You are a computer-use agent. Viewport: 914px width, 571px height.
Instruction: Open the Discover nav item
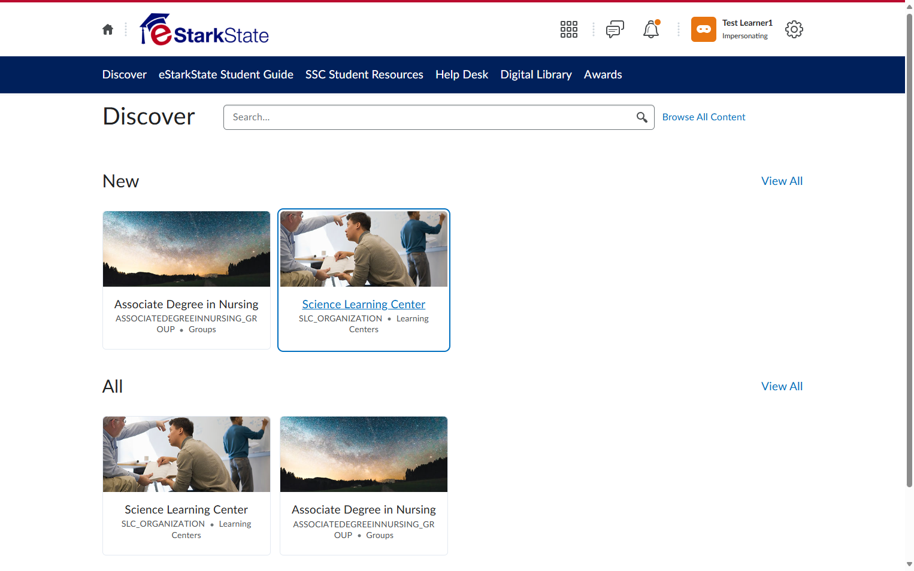[x=125, y=75]
